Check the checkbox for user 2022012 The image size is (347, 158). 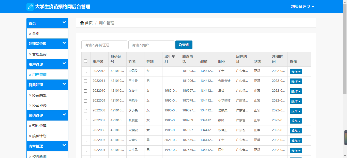85,71
